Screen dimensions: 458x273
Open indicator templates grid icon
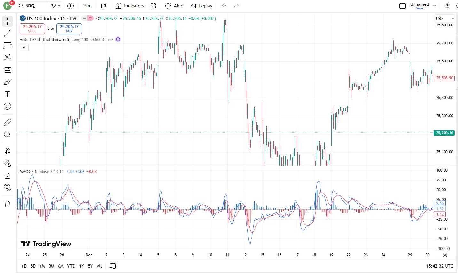click(153, 6)
